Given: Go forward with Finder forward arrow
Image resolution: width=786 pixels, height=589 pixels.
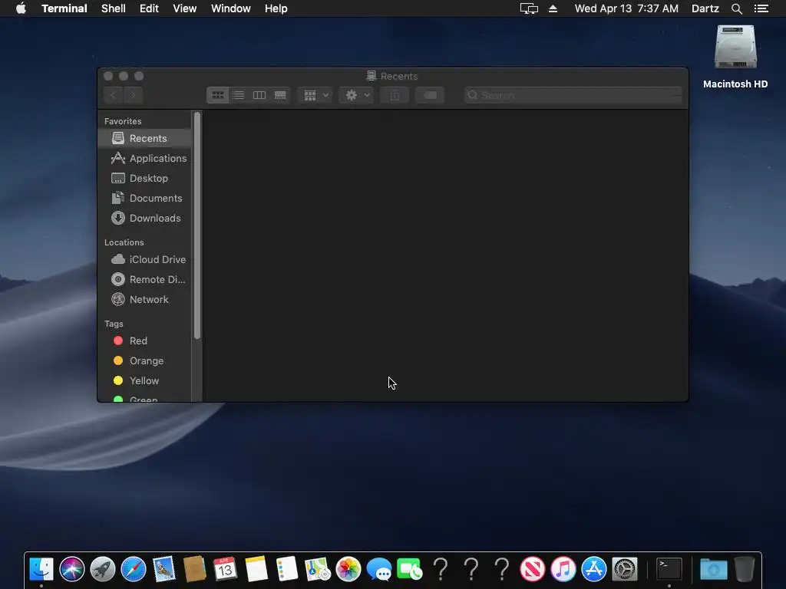Looking at the screenshot, I should click(134, 95).
